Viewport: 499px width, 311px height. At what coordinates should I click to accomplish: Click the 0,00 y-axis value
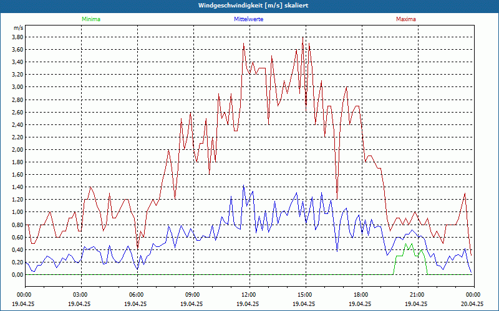(17, 275)
